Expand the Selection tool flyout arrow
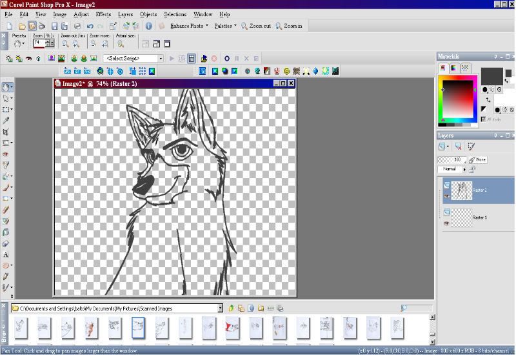 tap(12, 109)
